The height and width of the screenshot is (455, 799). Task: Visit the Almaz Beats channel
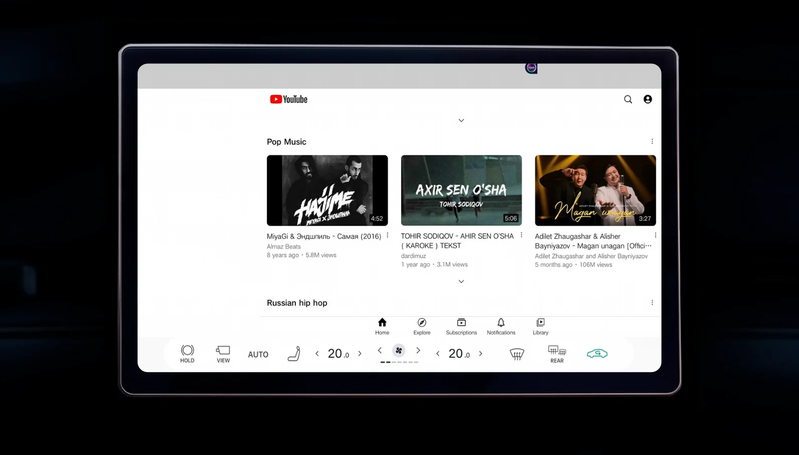(x=284, y=247)
